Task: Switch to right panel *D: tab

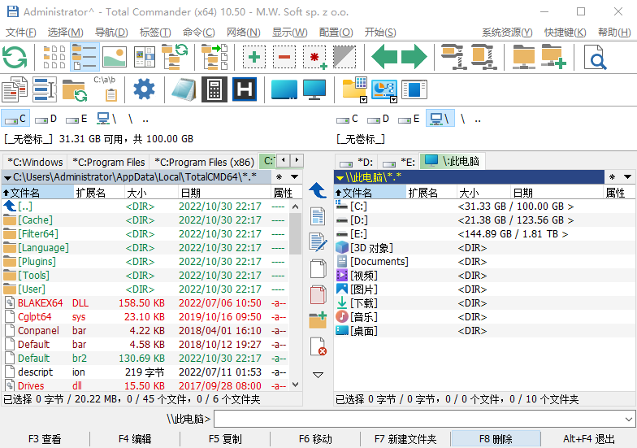Action: (x=357, y=163)
